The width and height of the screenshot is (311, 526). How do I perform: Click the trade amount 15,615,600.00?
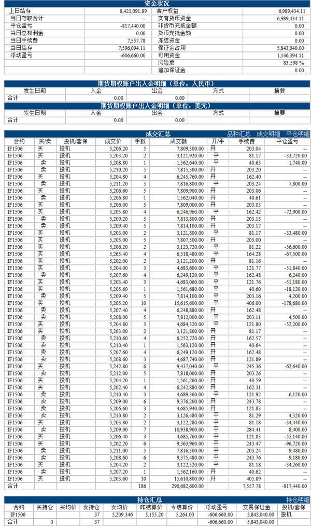coord(189,303)
